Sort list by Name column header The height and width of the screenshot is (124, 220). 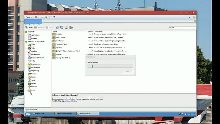(x=55, y=31)
